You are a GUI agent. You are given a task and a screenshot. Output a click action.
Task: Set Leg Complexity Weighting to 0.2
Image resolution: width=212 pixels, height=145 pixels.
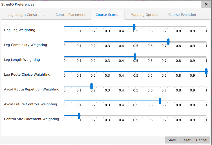point(93,41)
